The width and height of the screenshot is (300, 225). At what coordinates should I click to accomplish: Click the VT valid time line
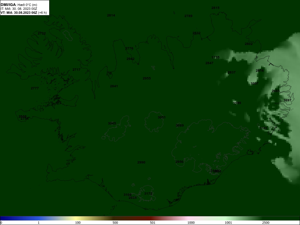pyautogui.click(x=23, y=13)
